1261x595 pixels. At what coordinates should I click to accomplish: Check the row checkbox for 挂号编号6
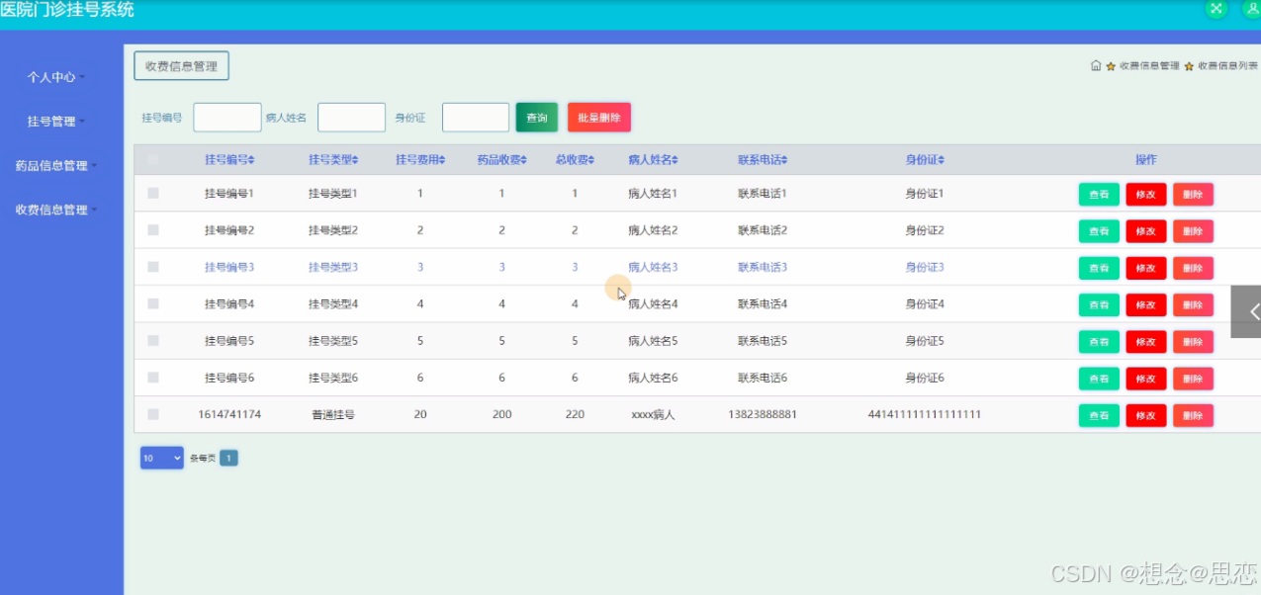153,378
